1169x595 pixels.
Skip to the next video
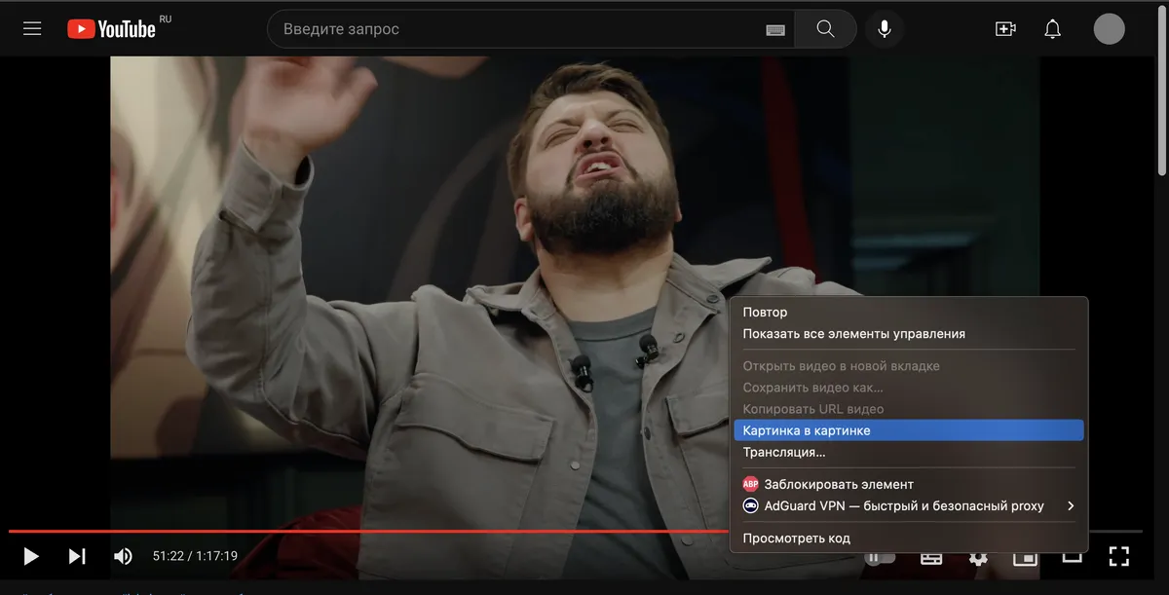click(77, 556)
